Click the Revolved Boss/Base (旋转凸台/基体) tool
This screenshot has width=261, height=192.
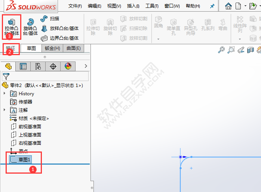30,27
